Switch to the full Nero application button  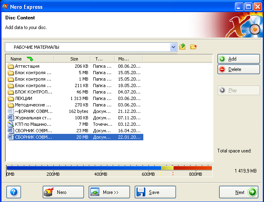pyautogui.click(x=63, y=192)
